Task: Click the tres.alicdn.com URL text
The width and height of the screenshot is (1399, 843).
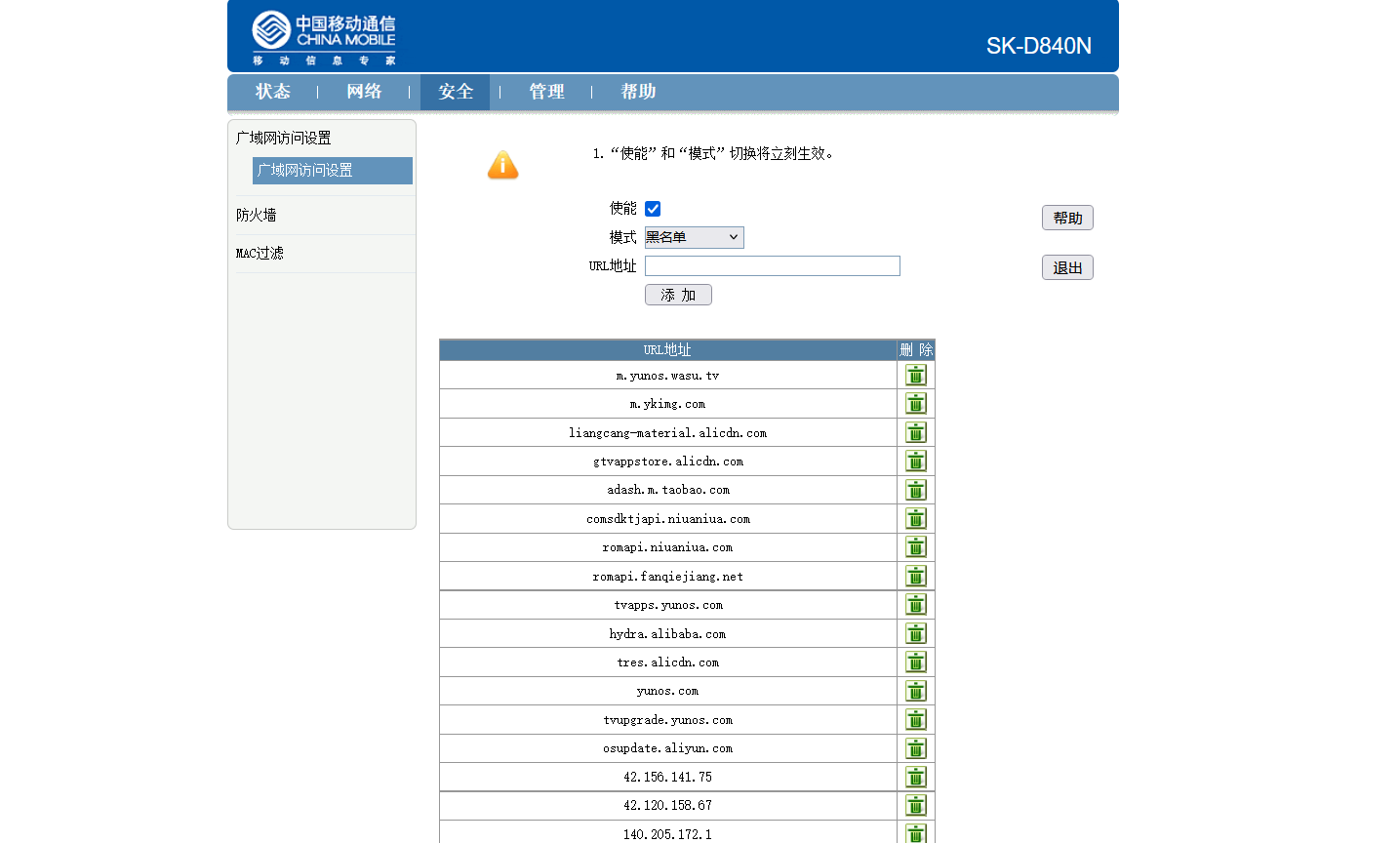Action: coord(667,662)
